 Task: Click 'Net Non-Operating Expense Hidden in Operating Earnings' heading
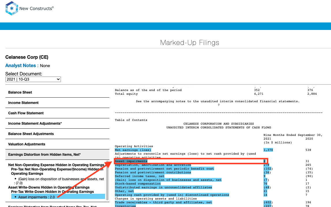pos(56,165)
